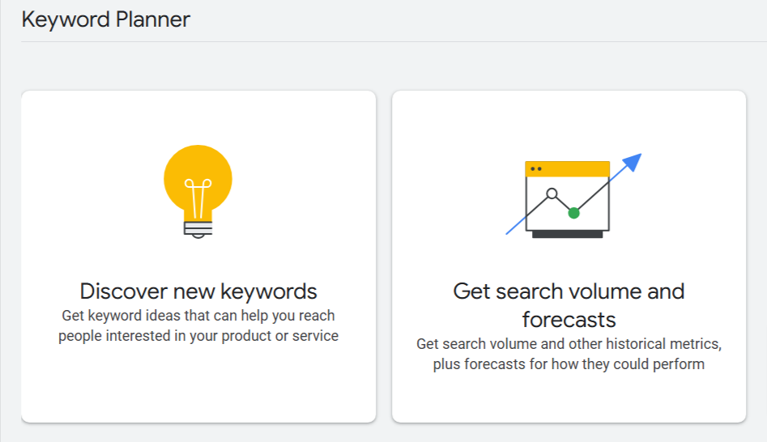Click the hollow white circle chart point
This screenshot has height=442, width=767.
pos(552,193)
